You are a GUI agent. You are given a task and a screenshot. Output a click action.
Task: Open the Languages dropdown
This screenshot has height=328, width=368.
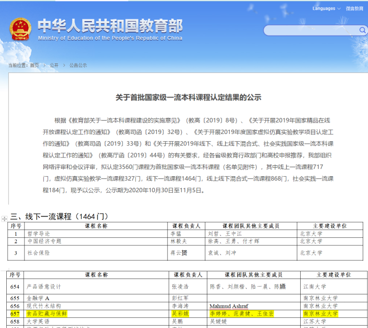326,9
